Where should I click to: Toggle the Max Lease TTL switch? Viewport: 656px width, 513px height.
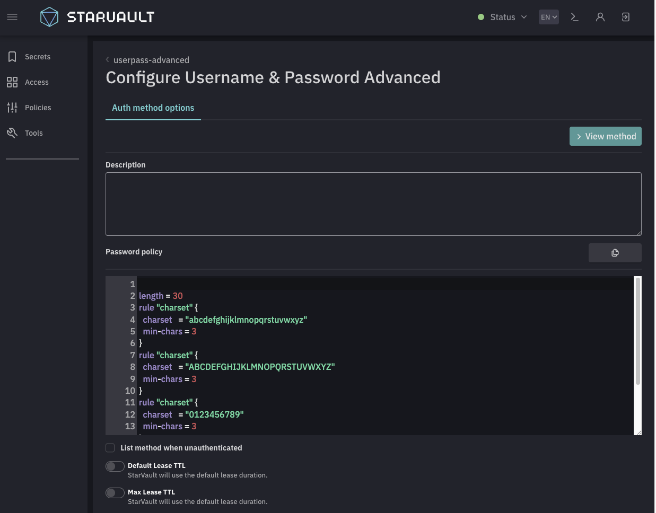(115, 493)
